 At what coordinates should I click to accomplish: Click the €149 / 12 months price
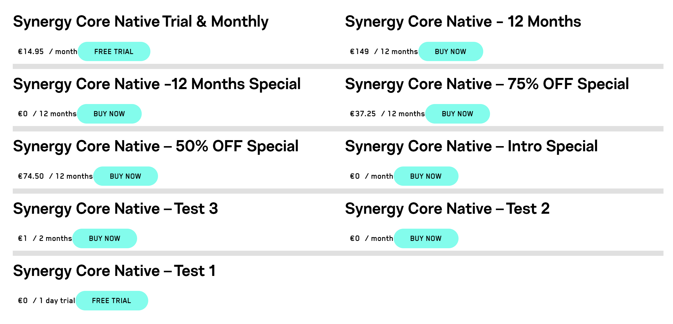[x=384, y=52]
